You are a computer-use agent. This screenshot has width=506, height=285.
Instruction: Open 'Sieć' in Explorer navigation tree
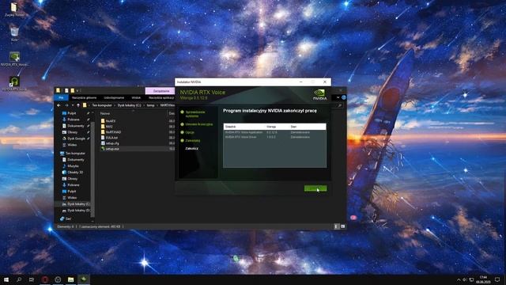coord(68,218)
